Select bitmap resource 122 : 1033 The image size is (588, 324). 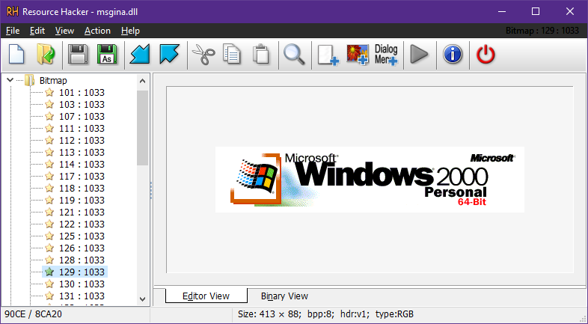[82, 224]
